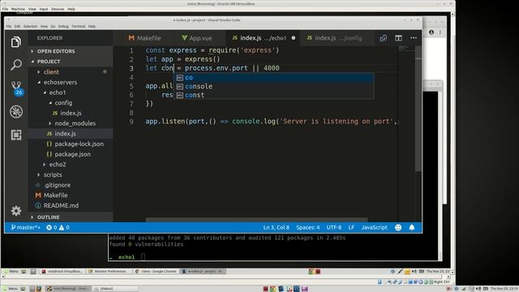
Task: Collapse the echo1 folder
Action: tap(58, 92)
